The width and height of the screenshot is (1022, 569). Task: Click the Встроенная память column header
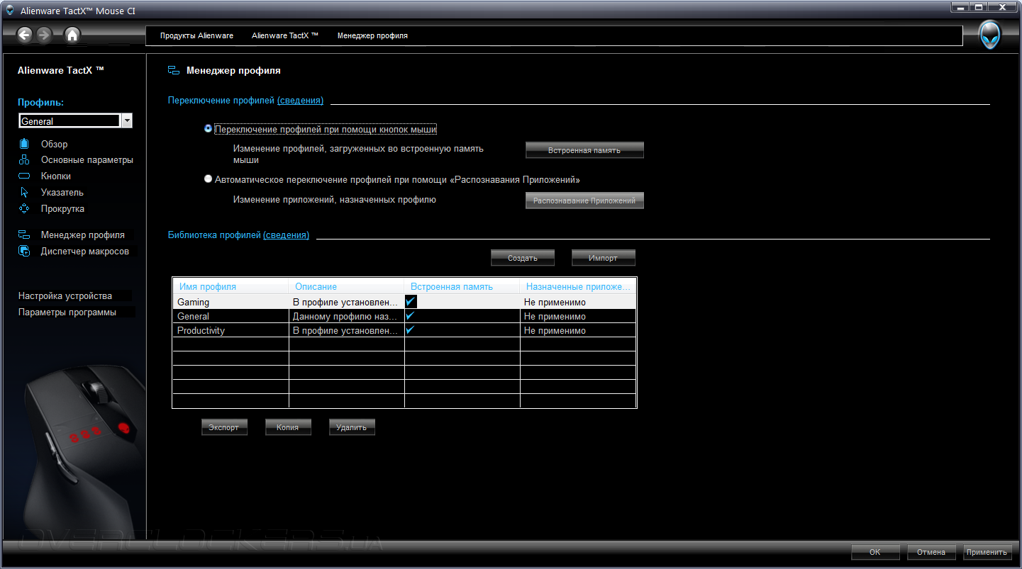462,286
